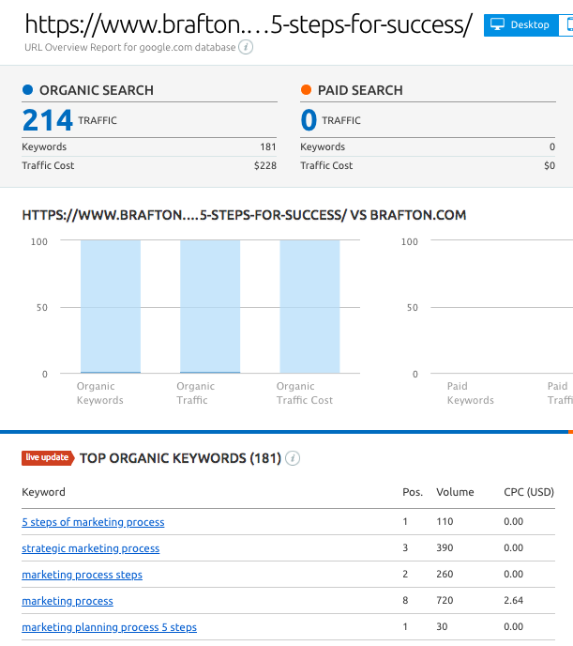Click the blue Organic Search dot

pos(27,90)
